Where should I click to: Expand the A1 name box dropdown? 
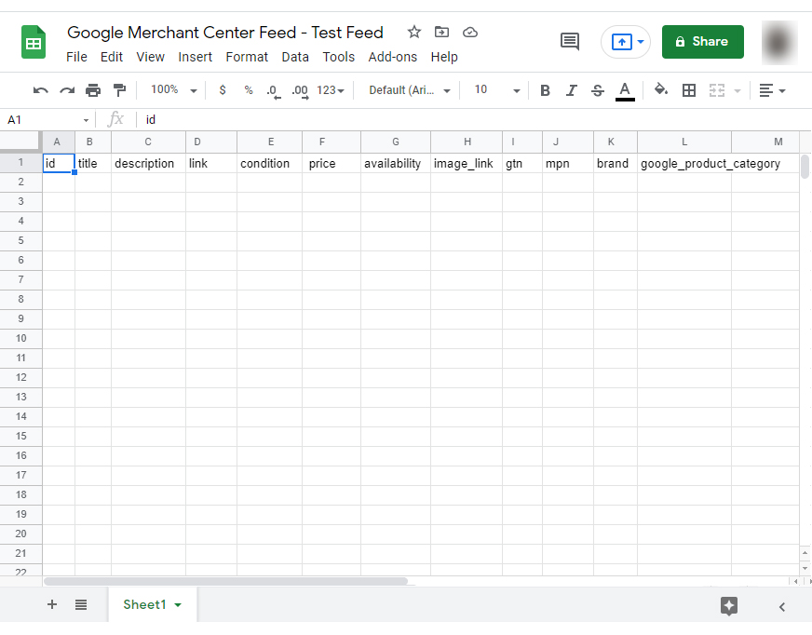click(x=86, y=120)
